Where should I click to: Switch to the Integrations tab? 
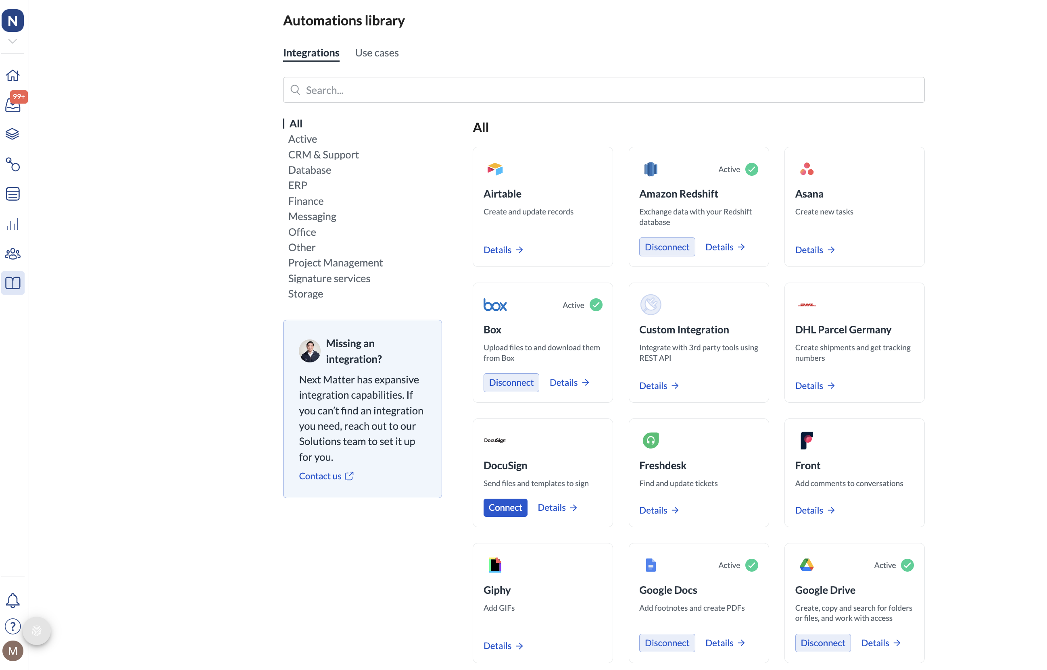pyautogui.click(x=311, y=53)
